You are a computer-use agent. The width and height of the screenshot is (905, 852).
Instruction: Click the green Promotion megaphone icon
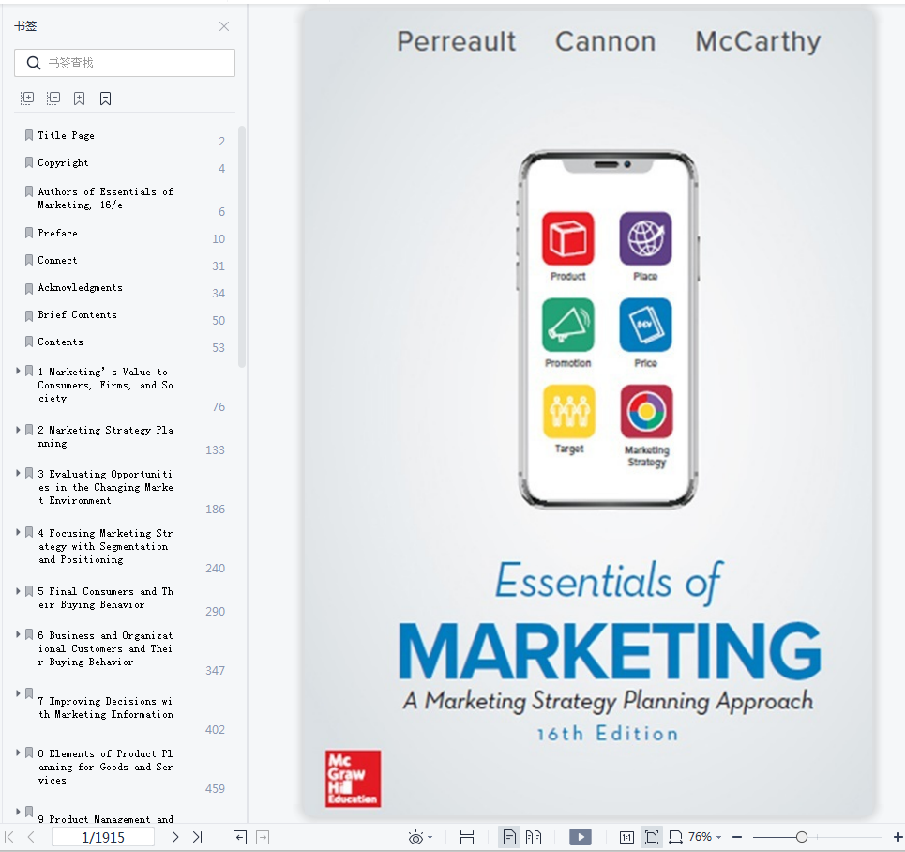(568, 325)
